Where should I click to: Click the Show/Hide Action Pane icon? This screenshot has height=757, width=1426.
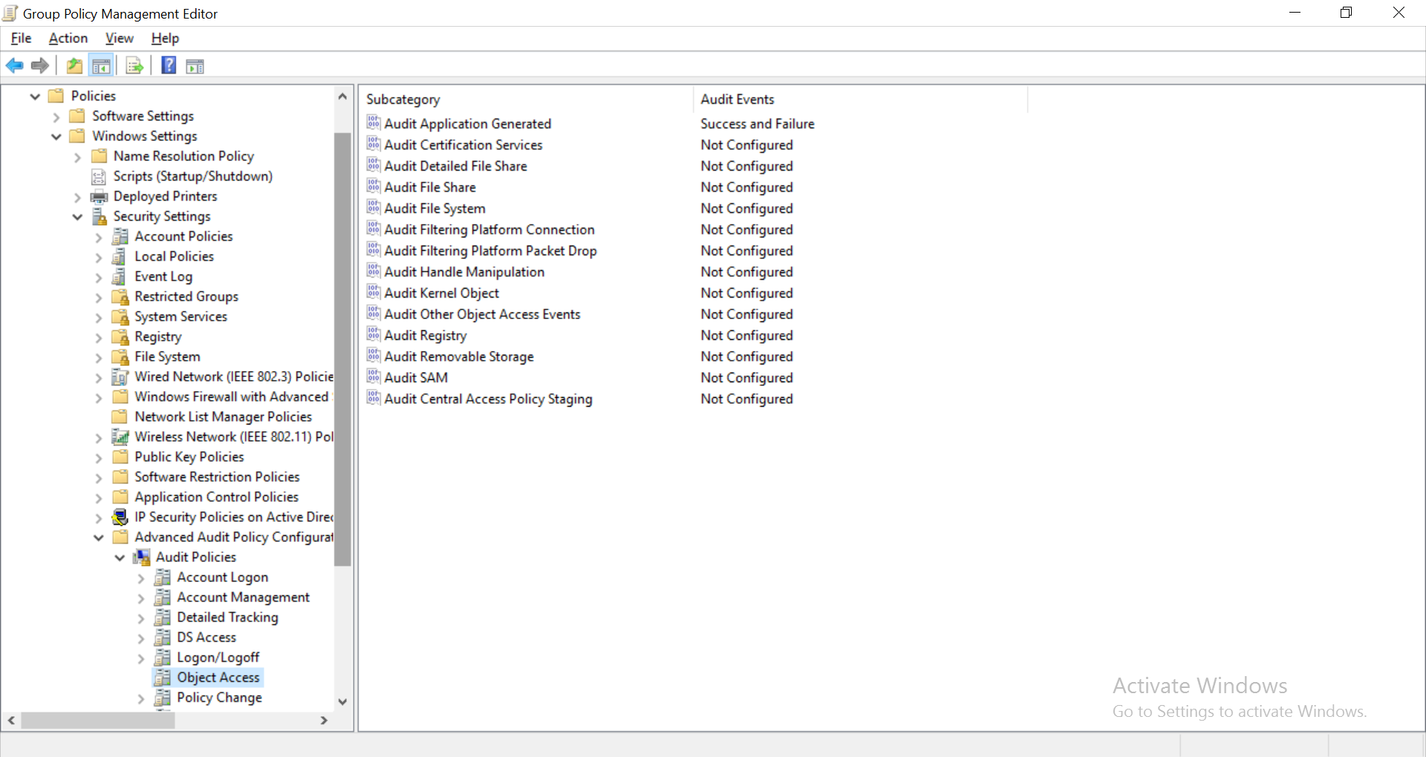coord(195,65)
